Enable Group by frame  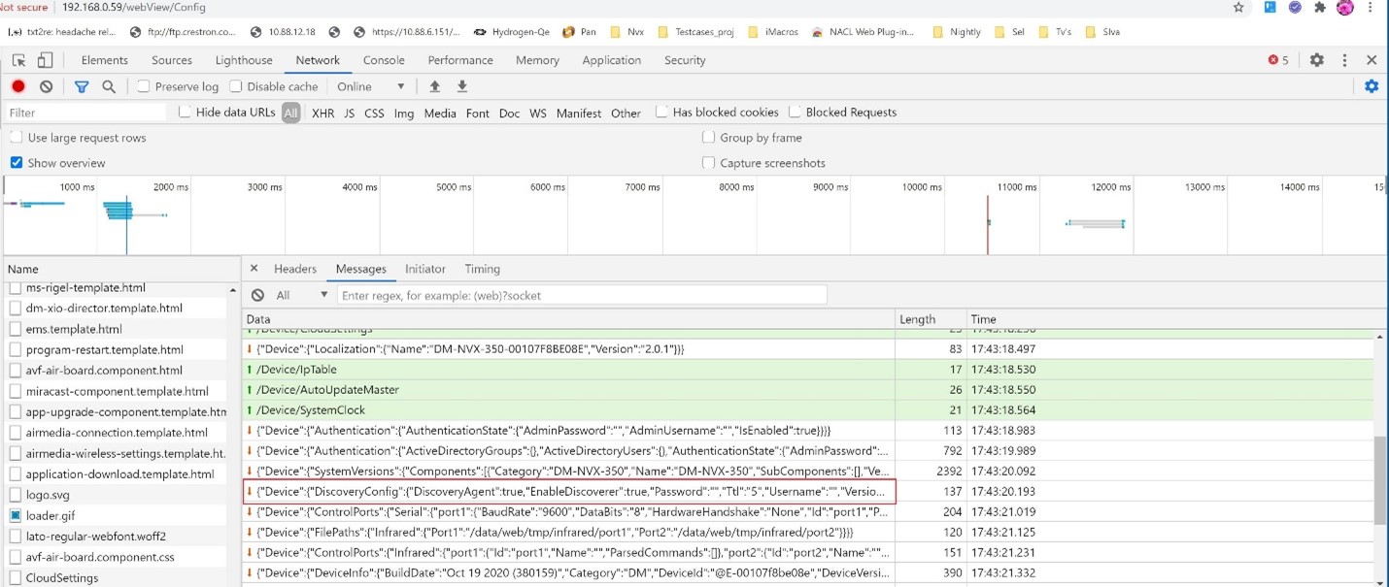[709, 138]
